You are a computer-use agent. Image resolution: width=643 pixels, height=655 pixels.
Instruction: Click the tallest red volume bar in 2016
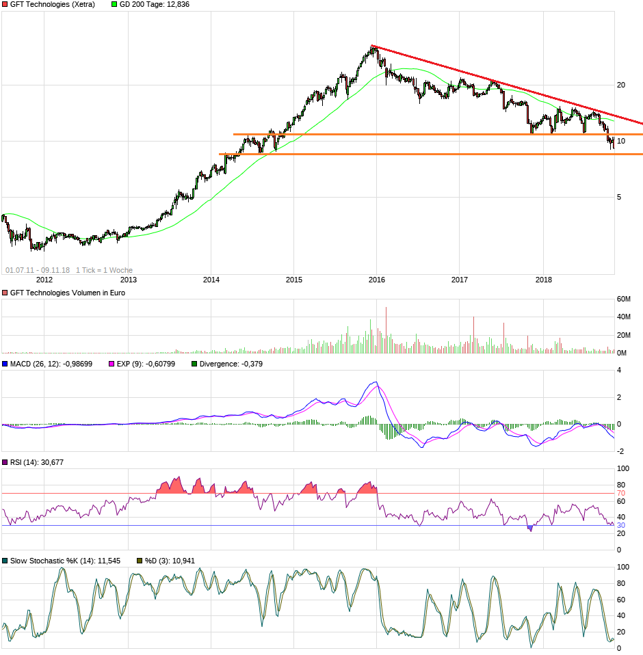tap(386, 330)
